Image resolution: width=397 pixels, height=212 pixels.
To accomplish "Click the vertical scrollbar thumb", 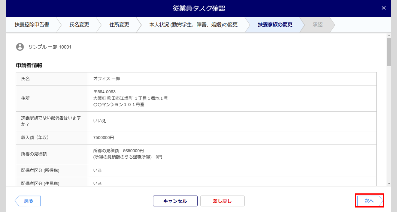I will click(x=389, y=52).
